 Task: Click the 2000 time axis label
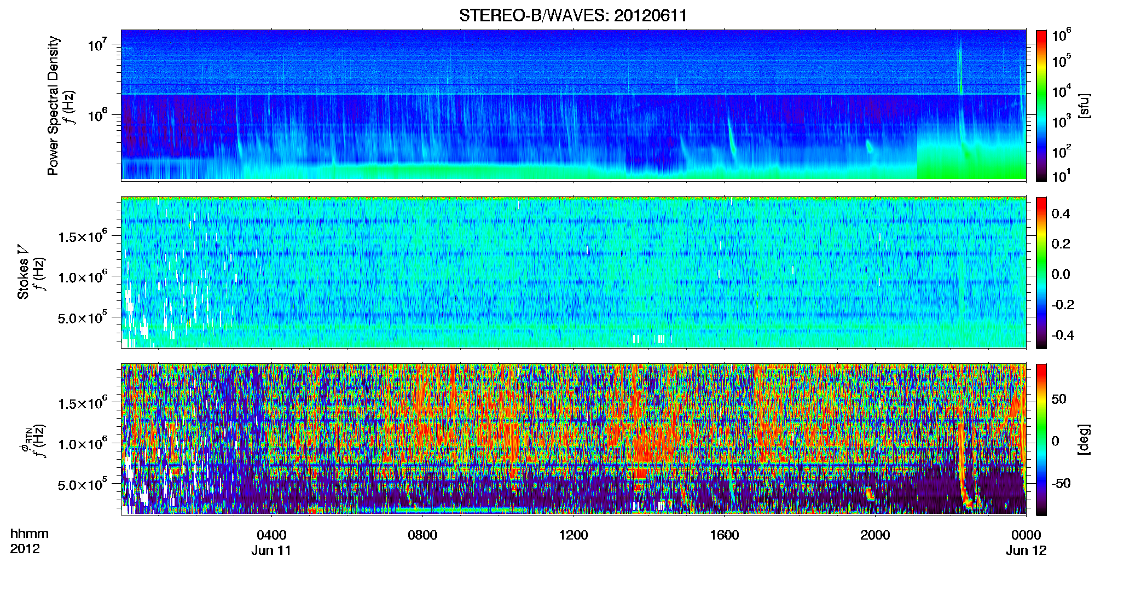pos(875,535)
